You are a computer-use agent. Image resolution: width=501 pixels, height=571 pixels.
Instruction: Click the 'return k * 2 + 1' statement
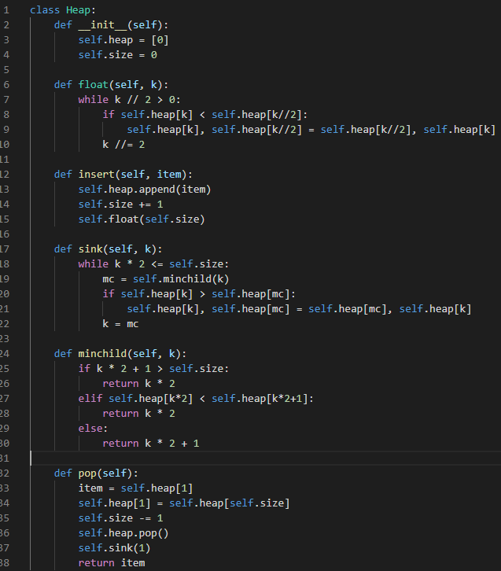(151, 443)
